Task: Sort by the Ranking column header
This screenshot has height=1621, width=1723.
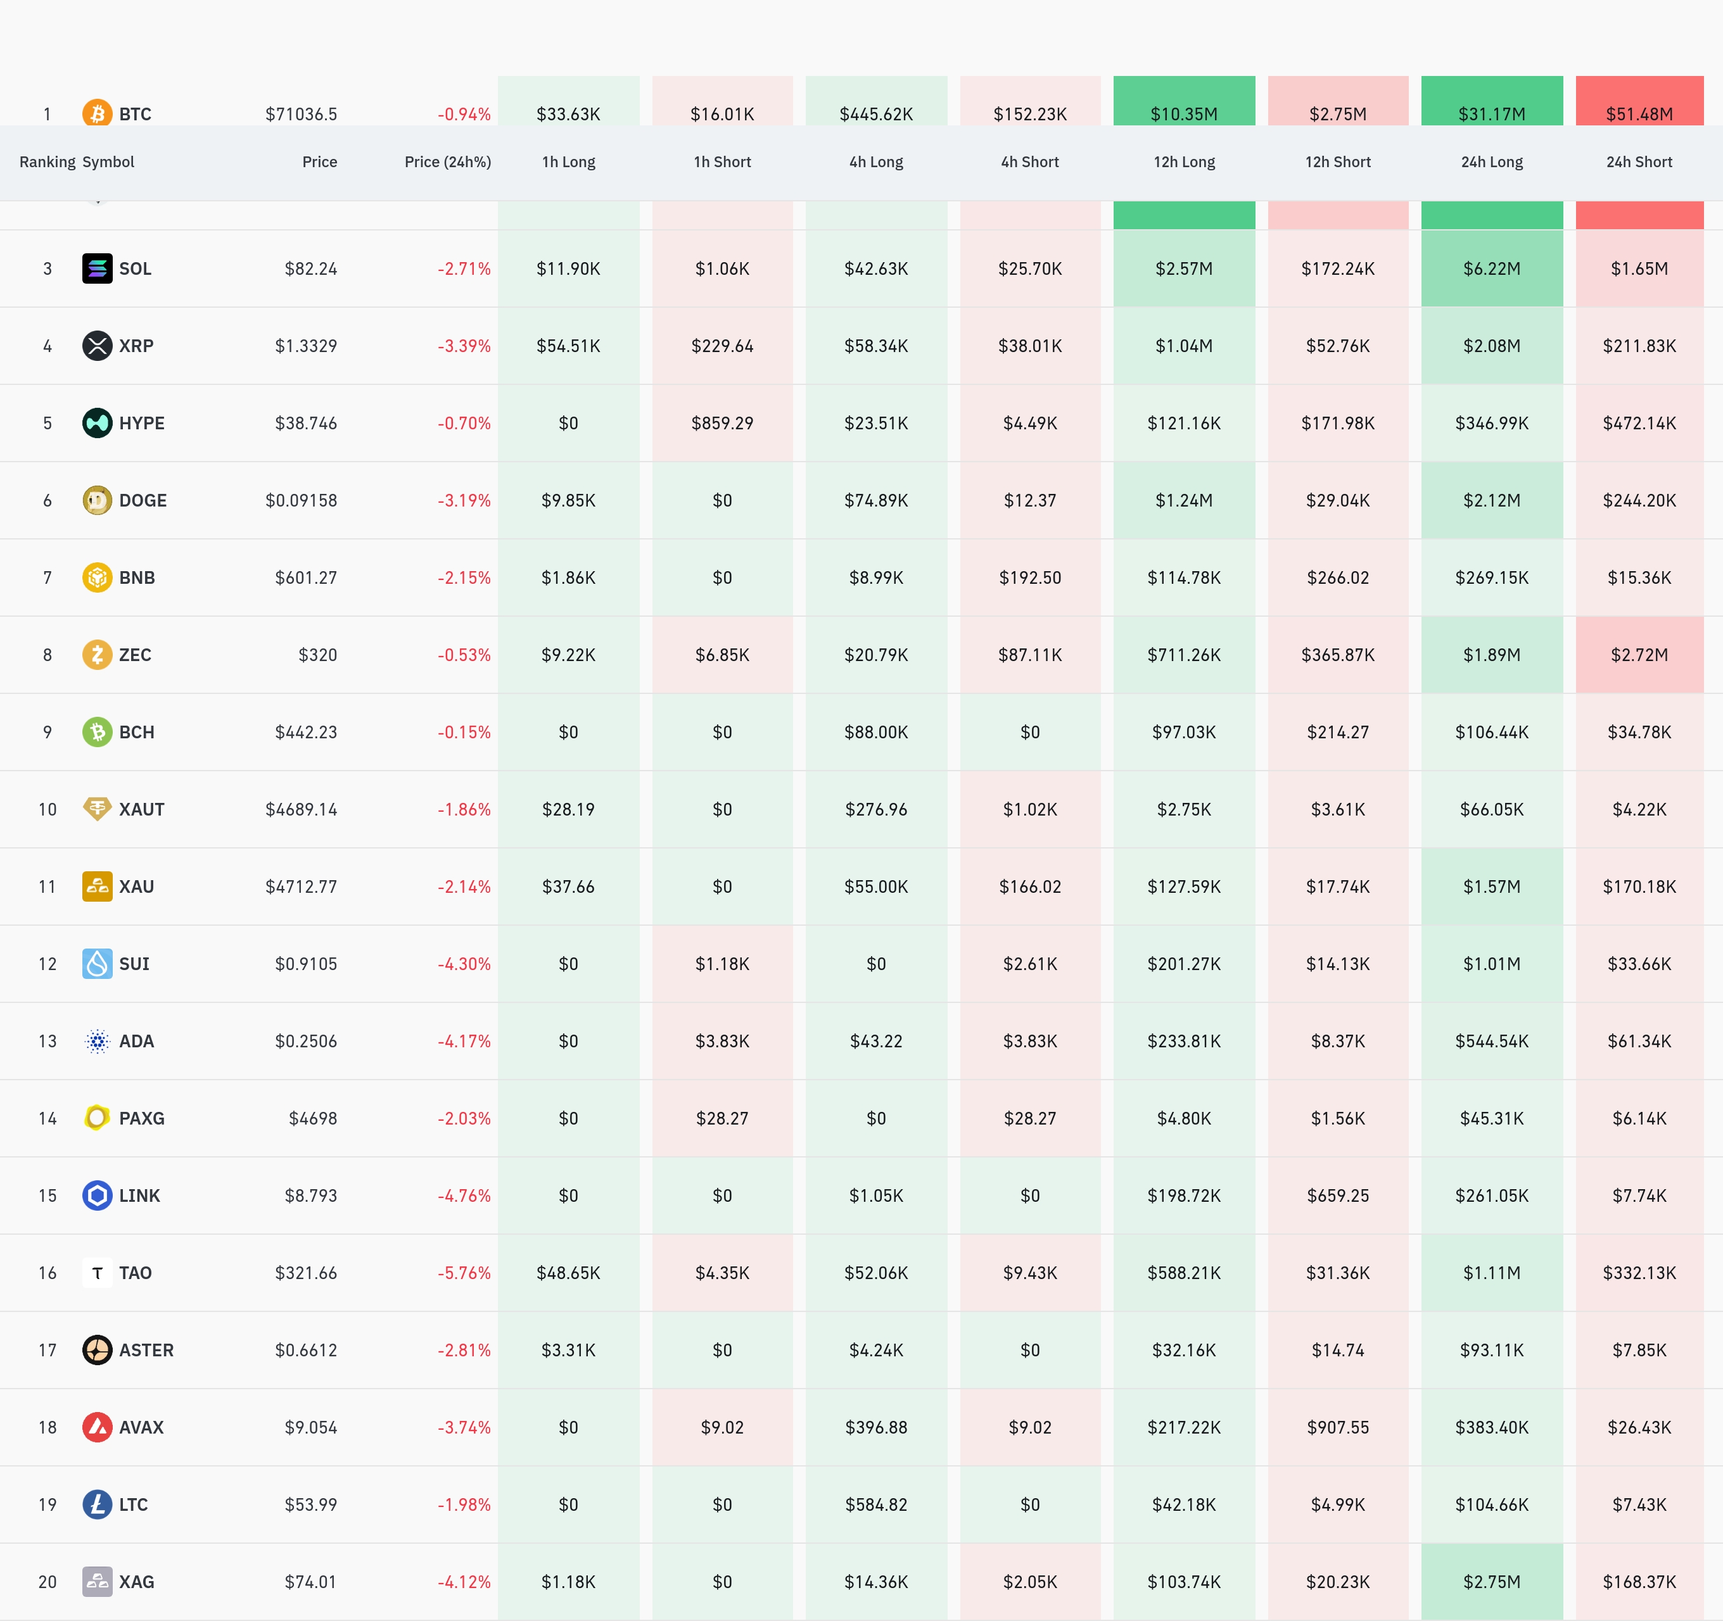Action: 47,162
